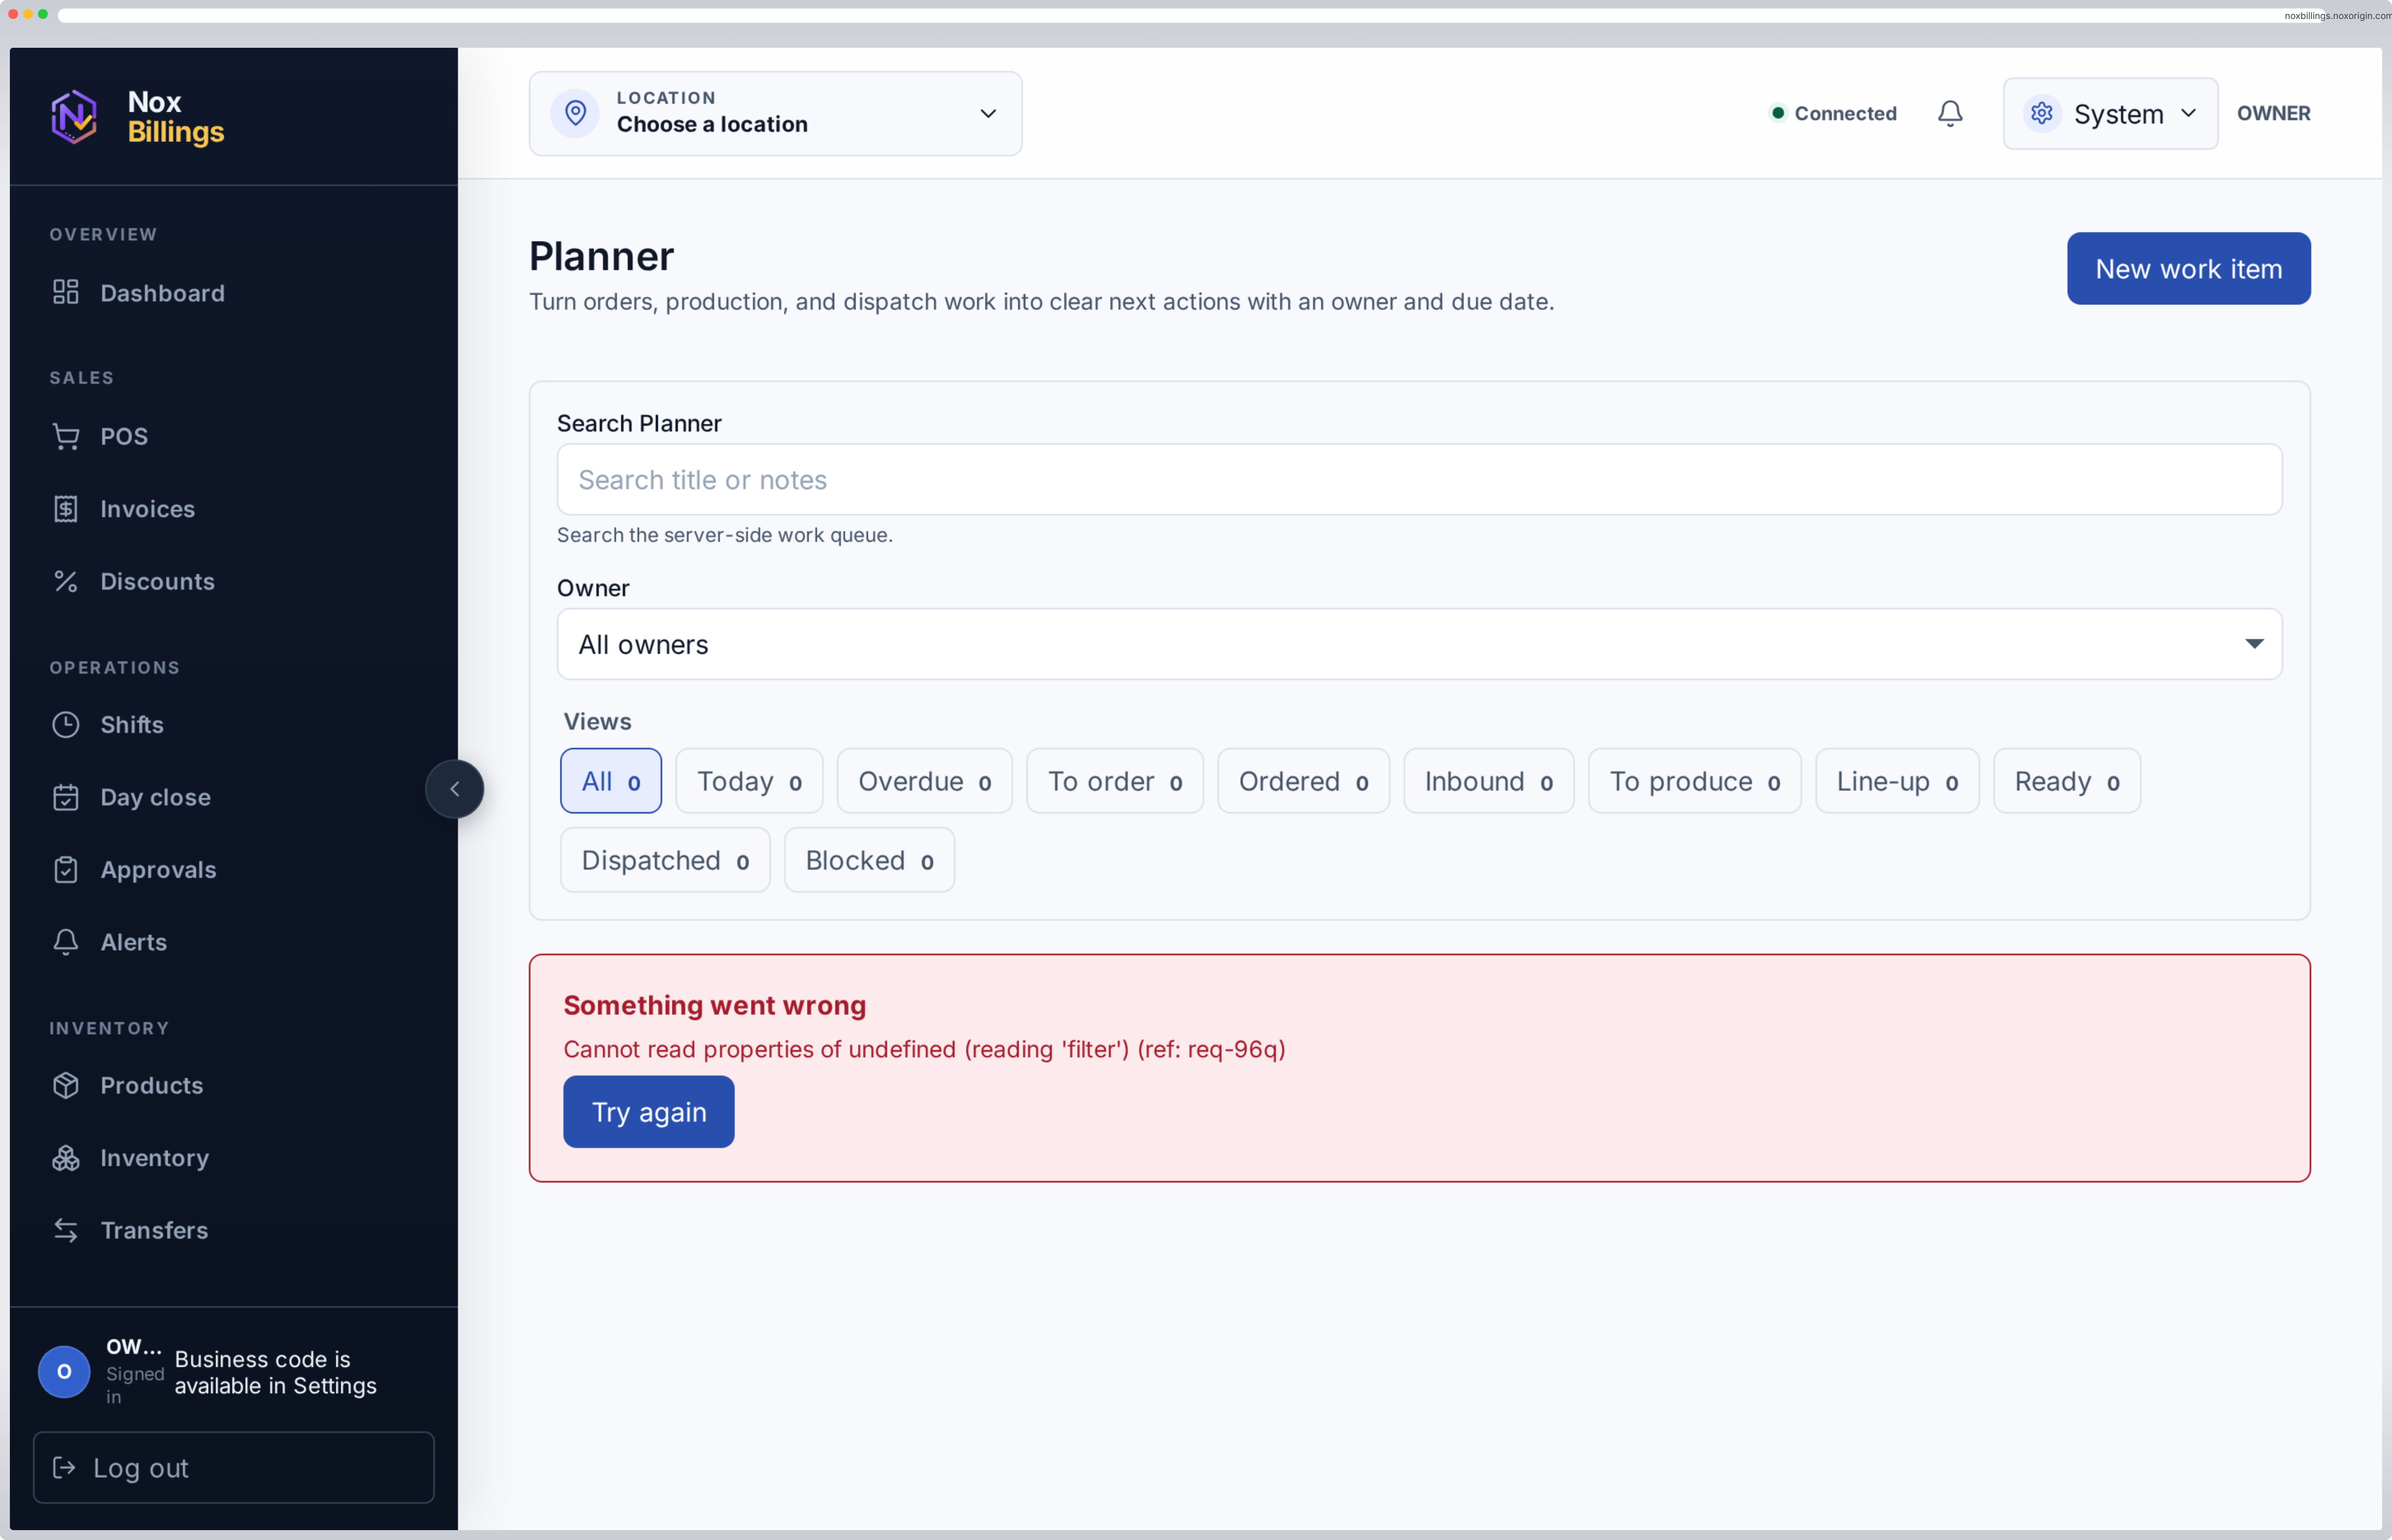2392x1540 pixels.
Task: Click the Dashboard grid icon
Action: (x=66, y=292)
